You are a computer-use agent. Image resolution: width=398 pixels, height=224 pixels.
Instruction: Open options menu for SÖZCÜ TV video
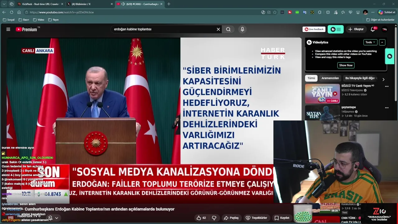coord(387,86)
